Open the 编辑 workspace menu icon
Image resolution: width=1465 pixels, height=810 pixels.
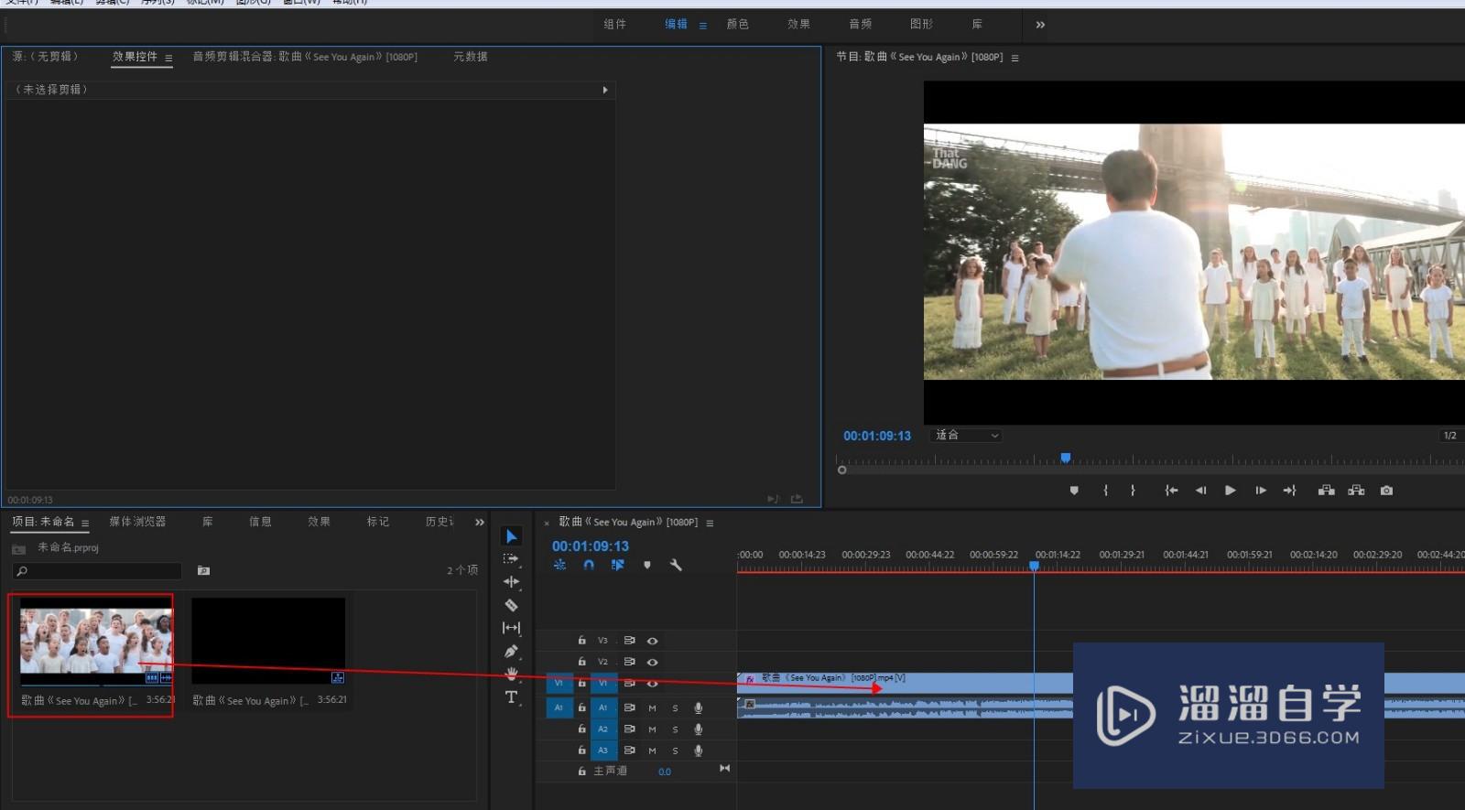click(x=703, y=26)
